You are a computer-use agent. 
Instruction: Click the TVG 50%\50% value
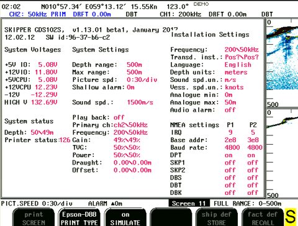coord(127,148)
